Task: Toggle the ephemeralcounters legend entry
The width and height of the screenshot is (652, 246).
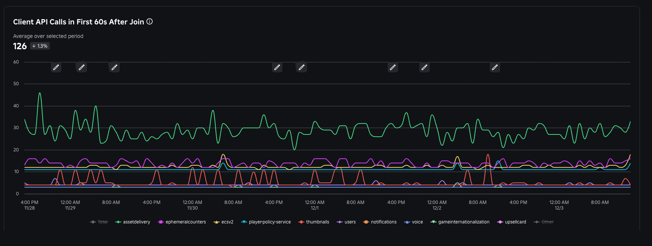Action: (x=182, y=222)
